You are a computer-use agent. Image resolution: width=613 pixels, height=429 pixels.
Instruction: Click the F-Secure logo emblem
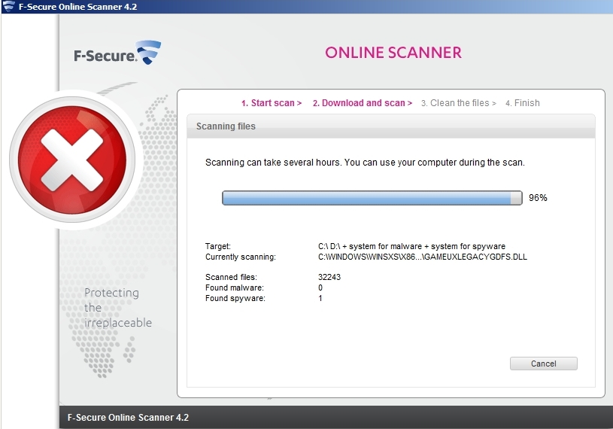(x=148, y=52)
